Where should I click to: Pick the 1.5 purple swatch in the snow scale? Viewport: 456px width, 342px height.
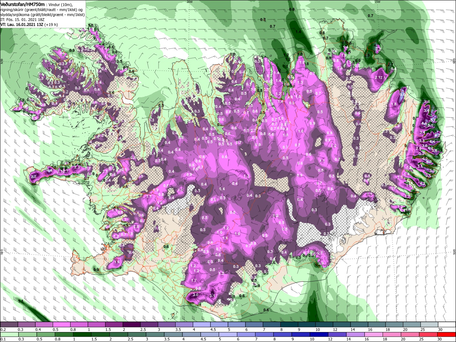click(x=114, y=325)
